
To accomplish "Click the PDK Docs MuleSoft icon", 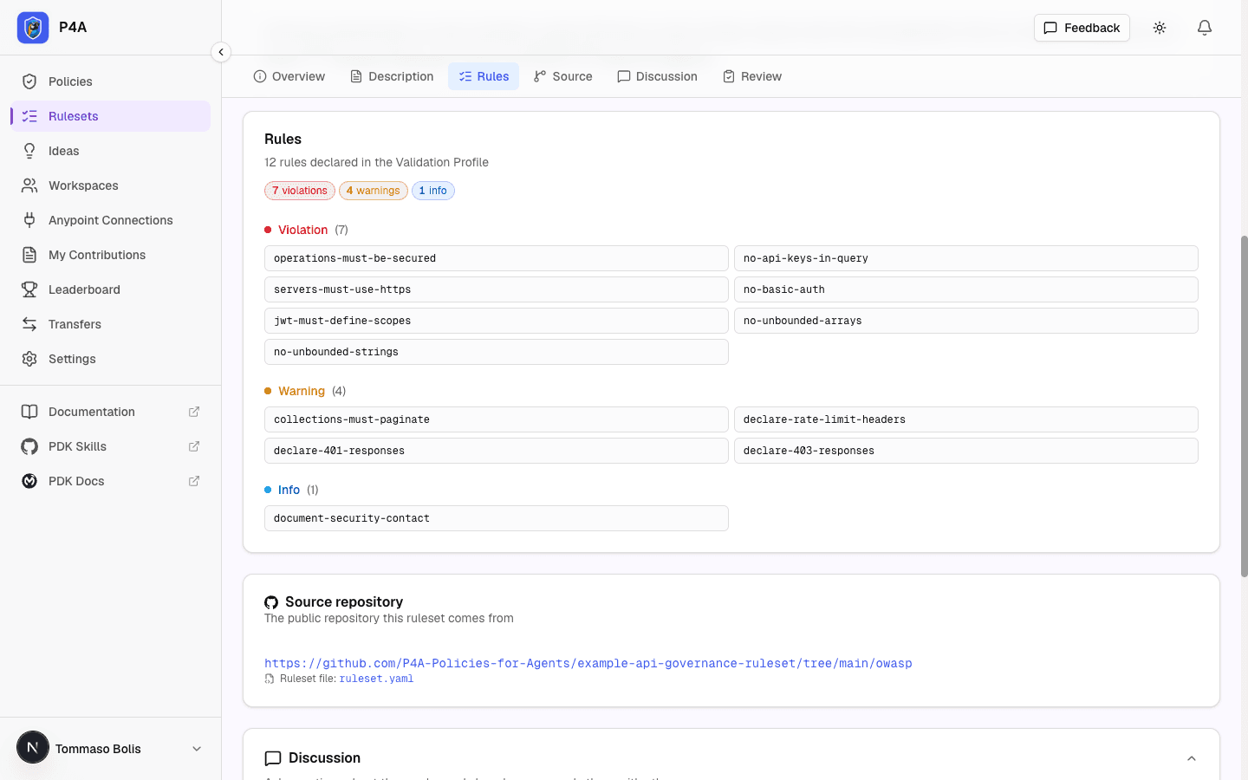I will pyautogui.click(x=29, y=481).
